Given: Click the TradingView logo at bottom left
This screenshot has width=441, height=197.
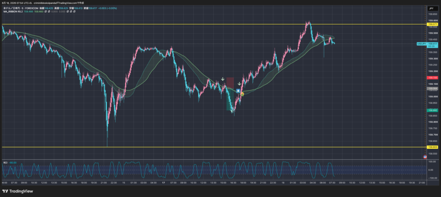Looking at the screenshot, I should pyautogui.click(x=17, y=191).
